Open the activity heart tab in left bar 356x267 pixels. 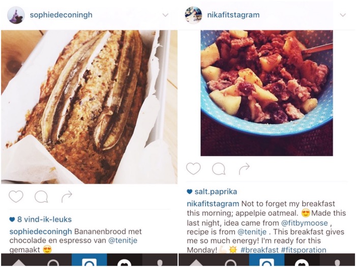[125, 260]
